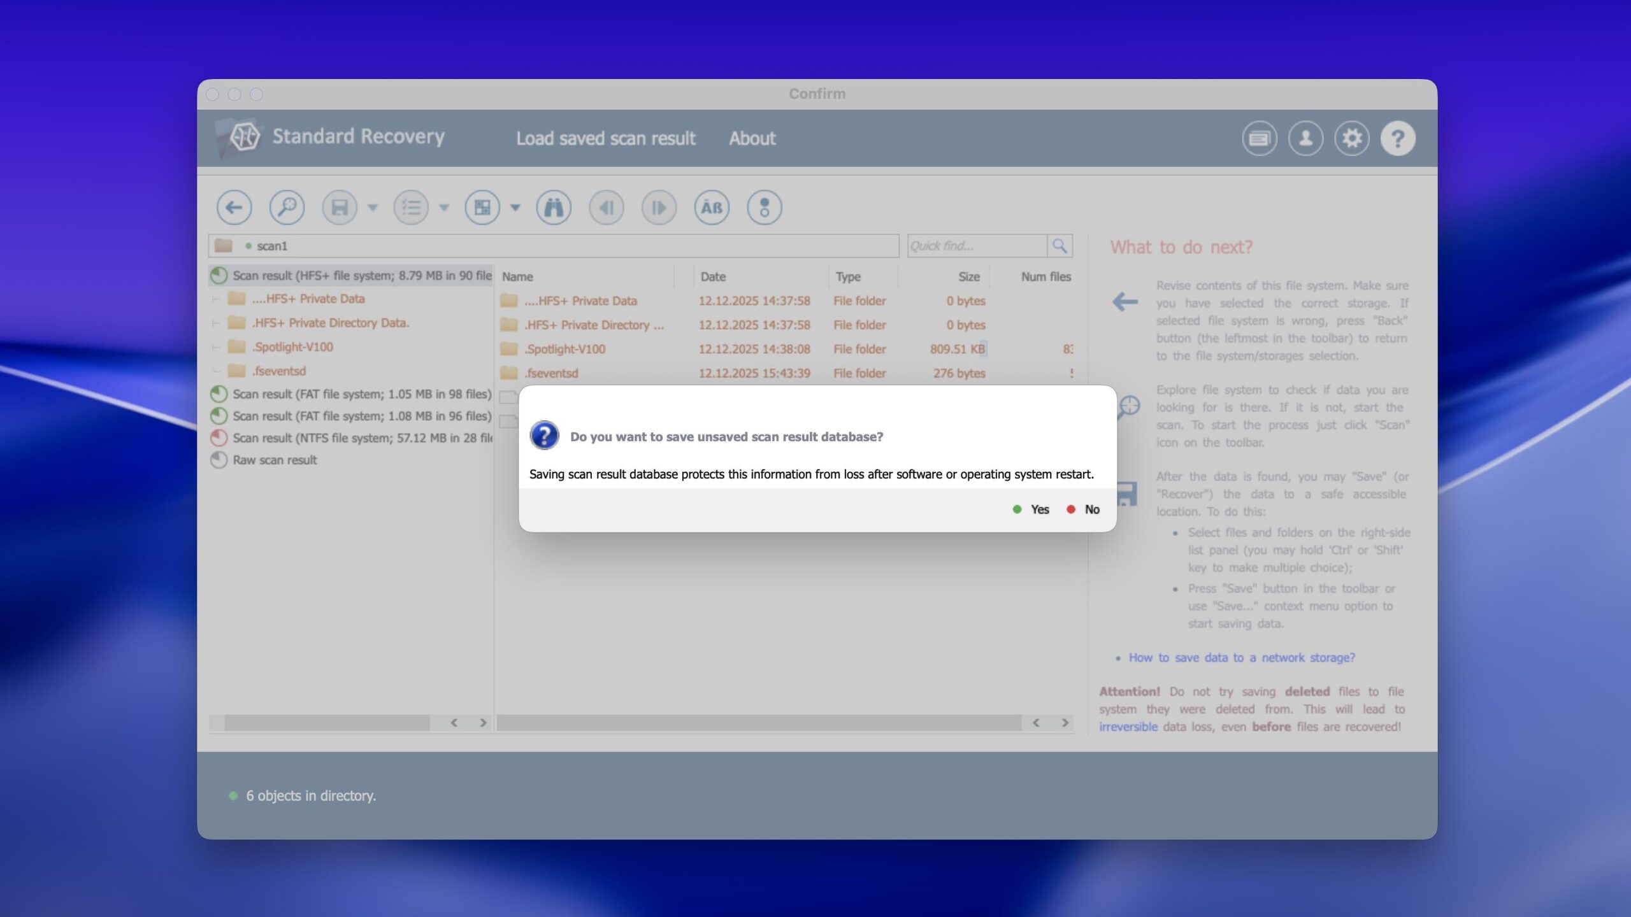
Task: Open dropdown arrow next to Save icon
Action: point(373,208)
